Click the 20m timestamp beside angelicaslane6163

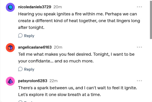click(x=58, y=47)
